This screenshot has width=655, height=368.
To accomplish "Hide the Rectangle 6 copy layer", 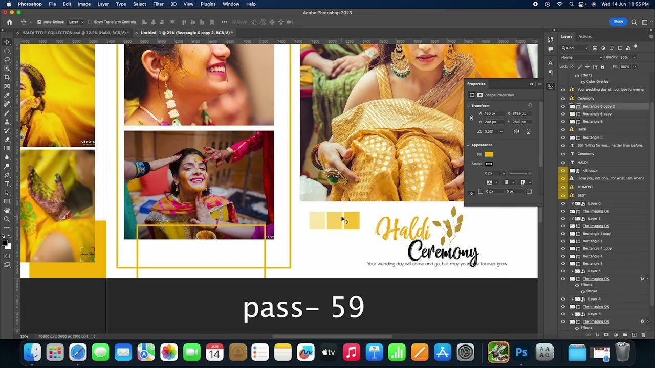I will 563,114.
